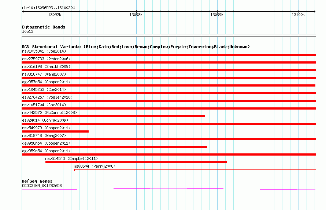Click the nsv8604 (Perry2008) variant label

click(x=95, y=166)
